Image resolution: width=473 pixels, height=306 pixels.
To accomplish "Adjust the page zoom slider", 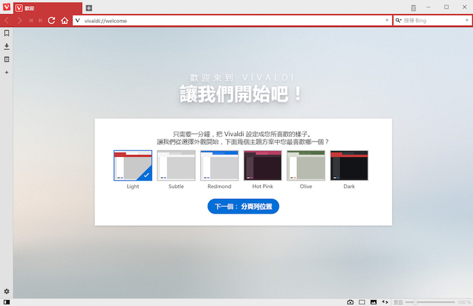I will pos(430,302).
